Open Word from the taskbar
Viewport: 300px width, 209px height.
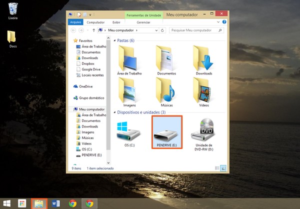(55, 203)
